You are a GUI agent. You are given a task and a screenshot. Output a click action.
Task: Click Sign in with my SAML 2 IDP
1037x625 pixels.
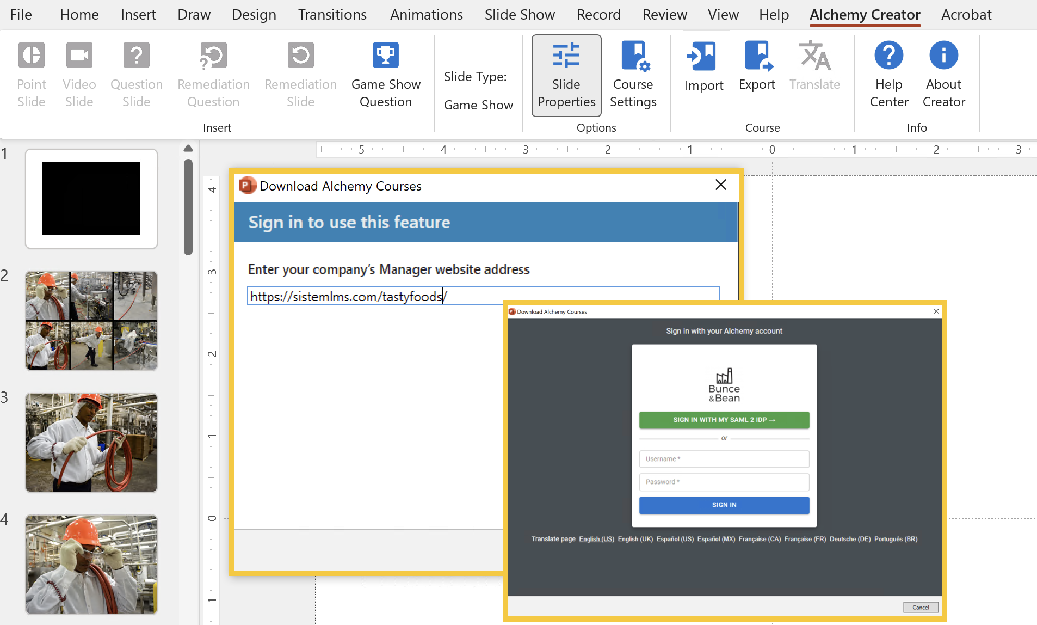click(x=724, y=420)
